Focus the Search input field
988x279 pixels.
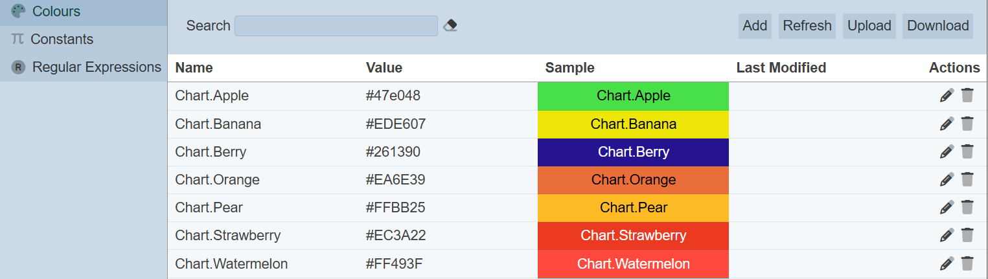[x=336, y=26]
